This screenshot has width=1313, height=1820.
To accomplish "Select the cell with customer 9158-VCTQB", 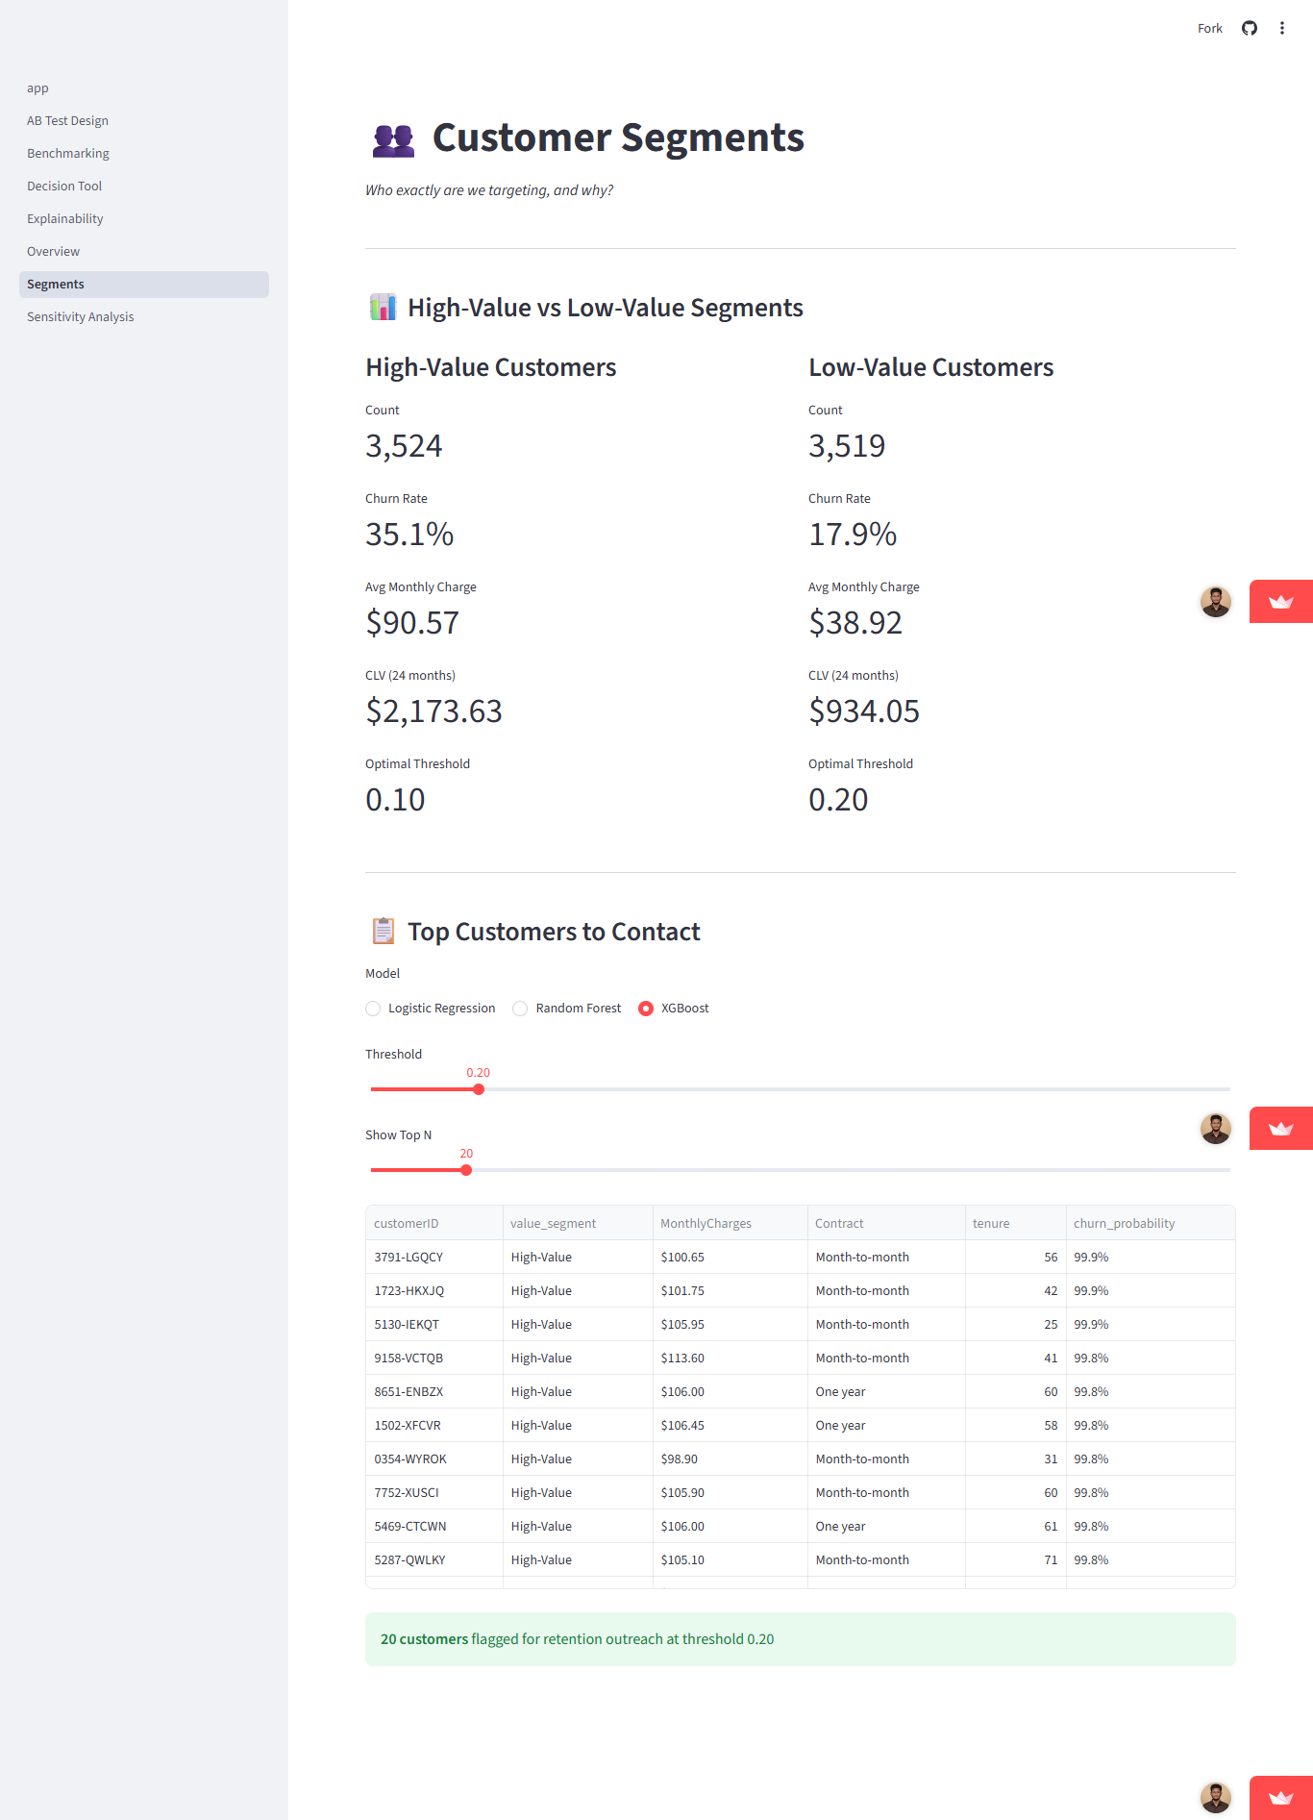I will tap(434, 1359).
